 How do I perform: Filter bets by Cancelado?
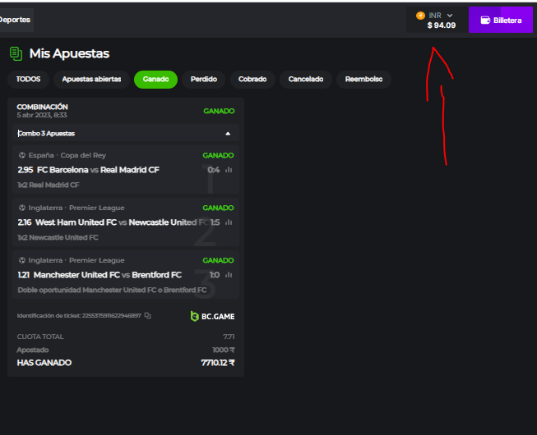tap(305, 80)
